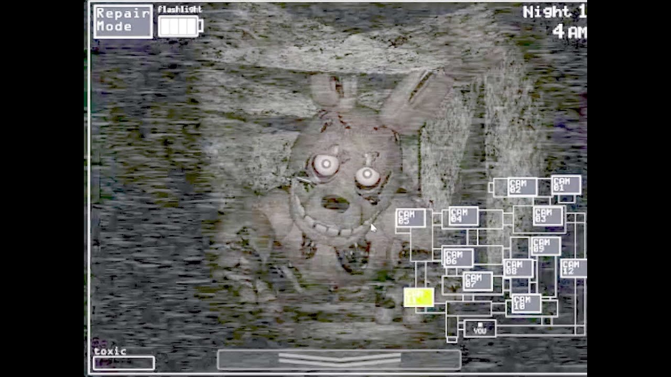
Task: Select CAM 12 on the map
Action: 573,268
